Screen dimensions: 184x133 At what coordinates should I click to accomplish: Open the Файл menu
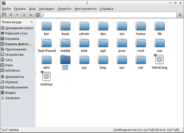(x=6, y=9)
